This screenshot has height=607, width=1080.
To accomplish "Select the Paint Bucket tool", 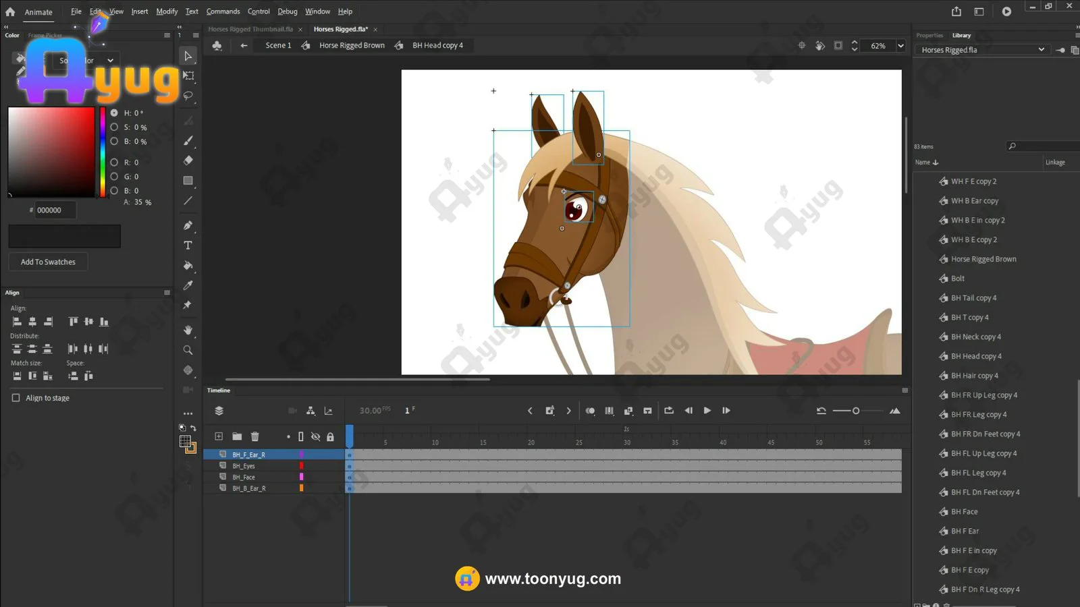I will click(x=188, y=266).
